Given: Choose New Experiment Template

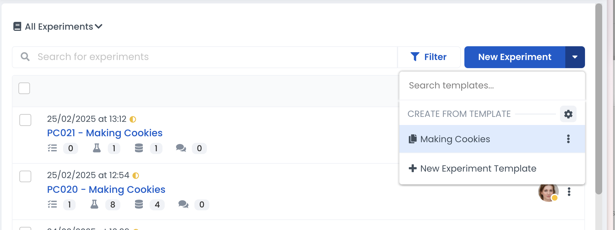Looking at the screenshot, I should (492, 168).
